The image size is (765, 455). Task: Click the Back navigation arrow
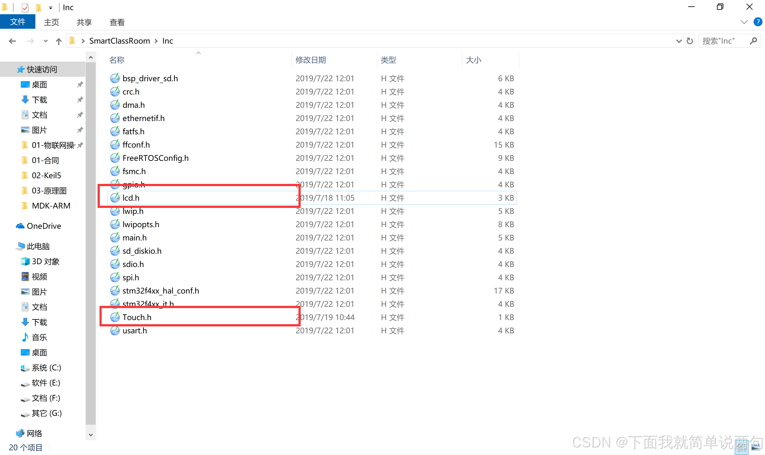pos(12,41)
